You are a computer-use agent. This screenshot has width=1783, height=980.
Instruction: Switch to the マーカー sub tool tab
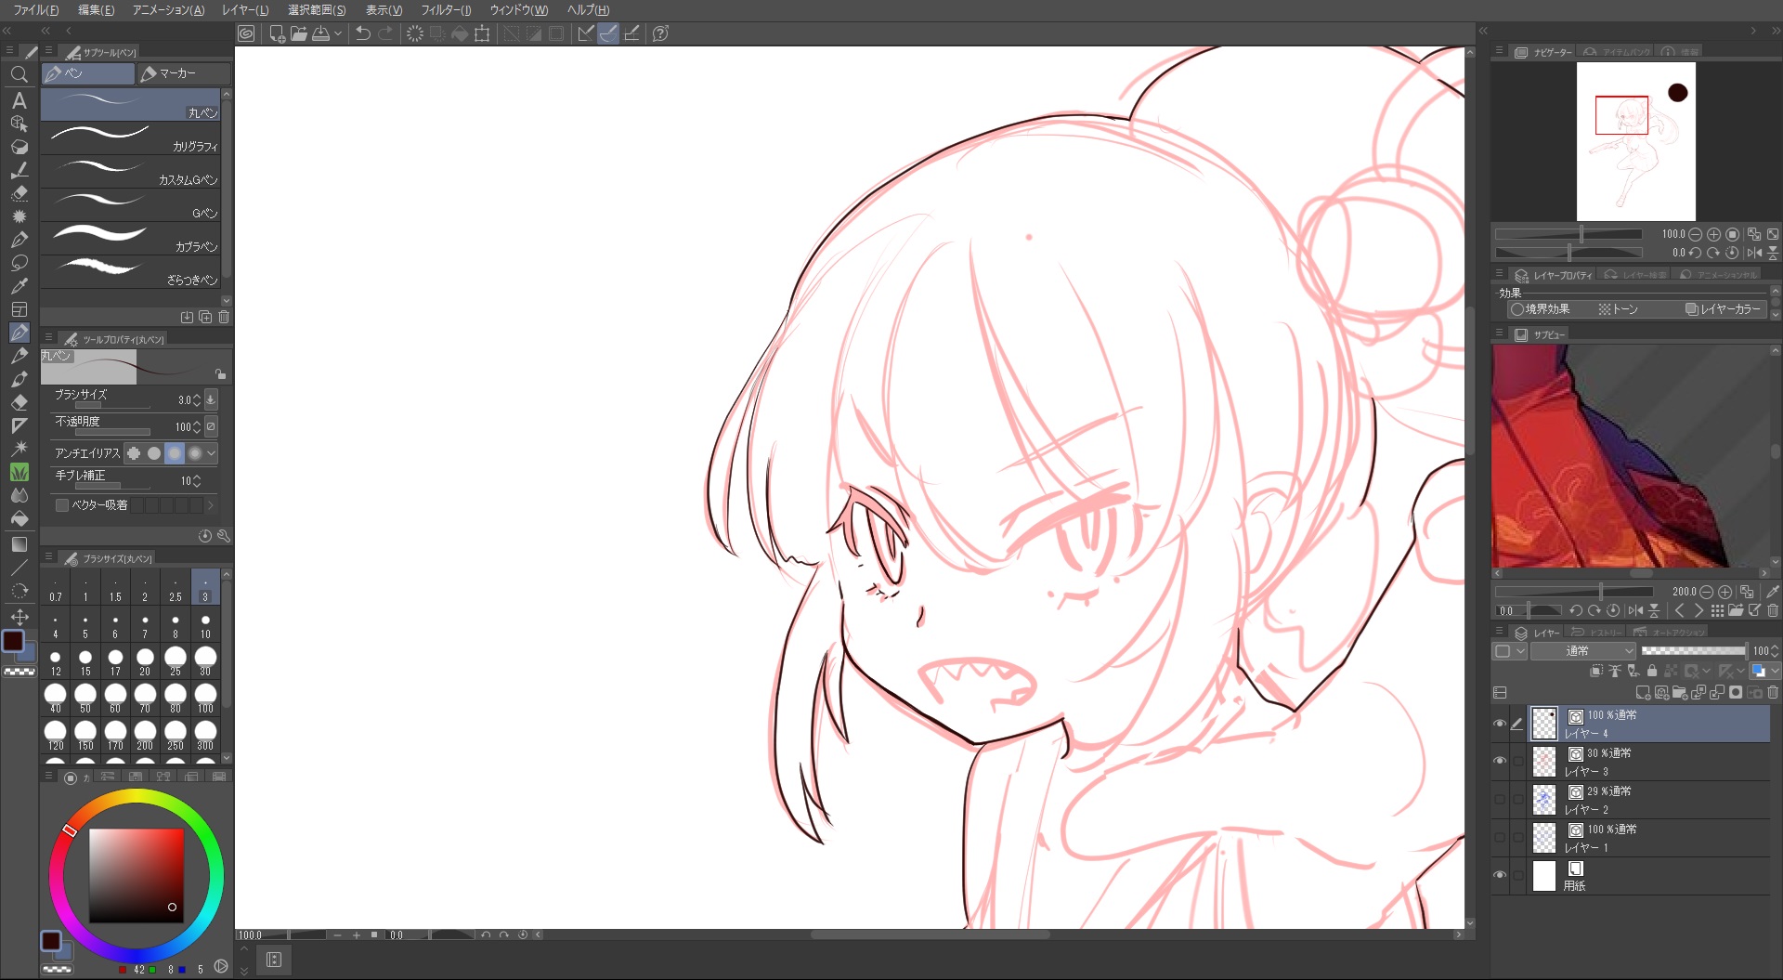[x=184, y=73]
